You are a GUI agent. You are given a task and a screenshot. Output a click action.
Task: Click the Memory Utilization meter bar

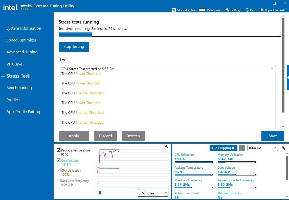(x=237, y=162)
